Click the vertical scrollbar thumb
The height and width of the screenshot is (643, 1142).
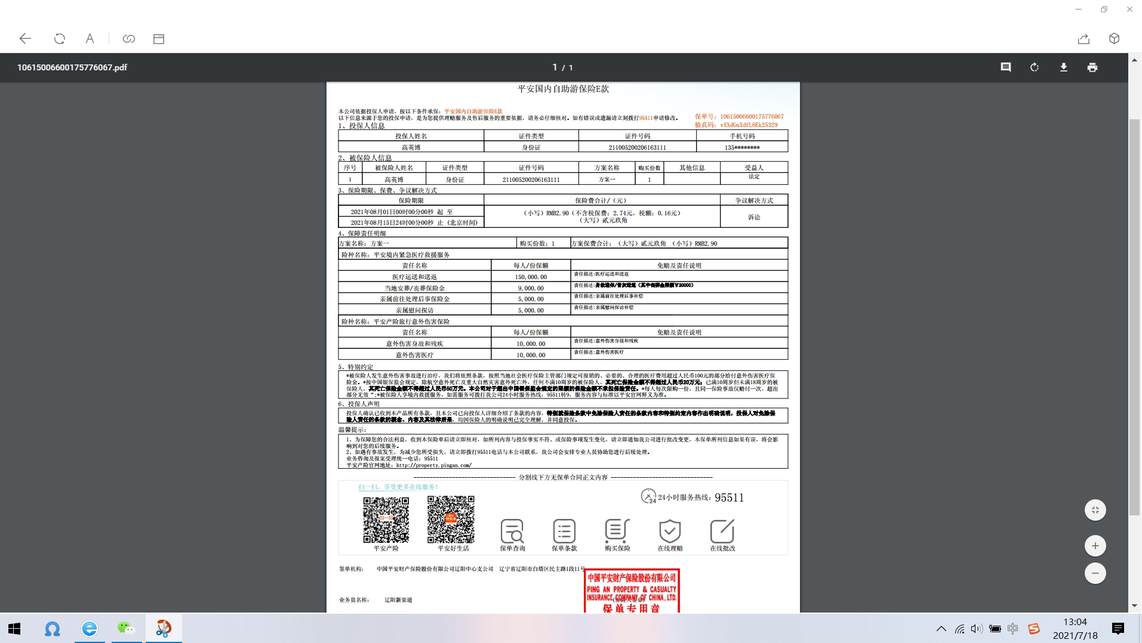(x=1134, y=317)
